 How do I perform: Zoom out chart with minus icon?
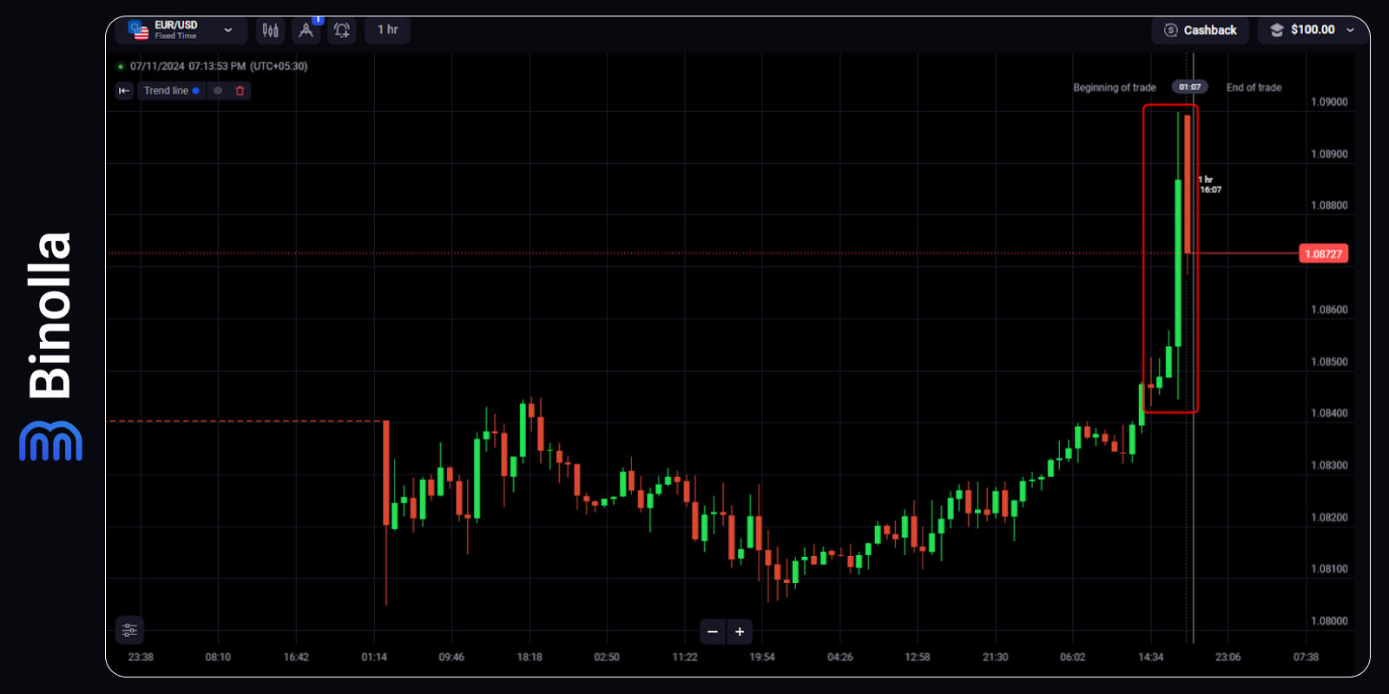click(x=713, y=632)
